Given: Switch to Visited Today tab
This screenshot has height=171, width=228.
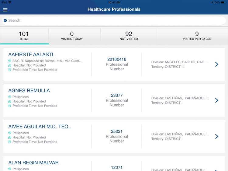Looking at the screenshot, I should [72, 36].
